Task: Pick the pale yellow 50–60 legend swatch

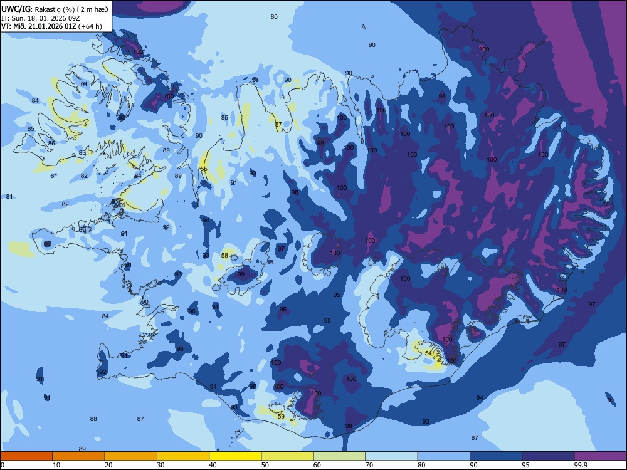Action: click(287, 456)
